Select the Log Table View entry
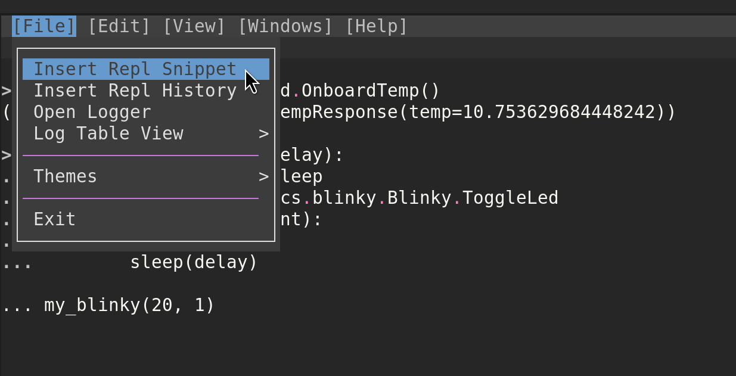Image resolution: width=736 pixels, height=376 pixels. pos(146,133)
